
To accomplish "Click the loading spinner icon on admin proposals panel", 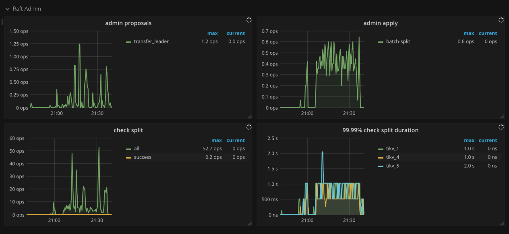I will tap(248, 20).
